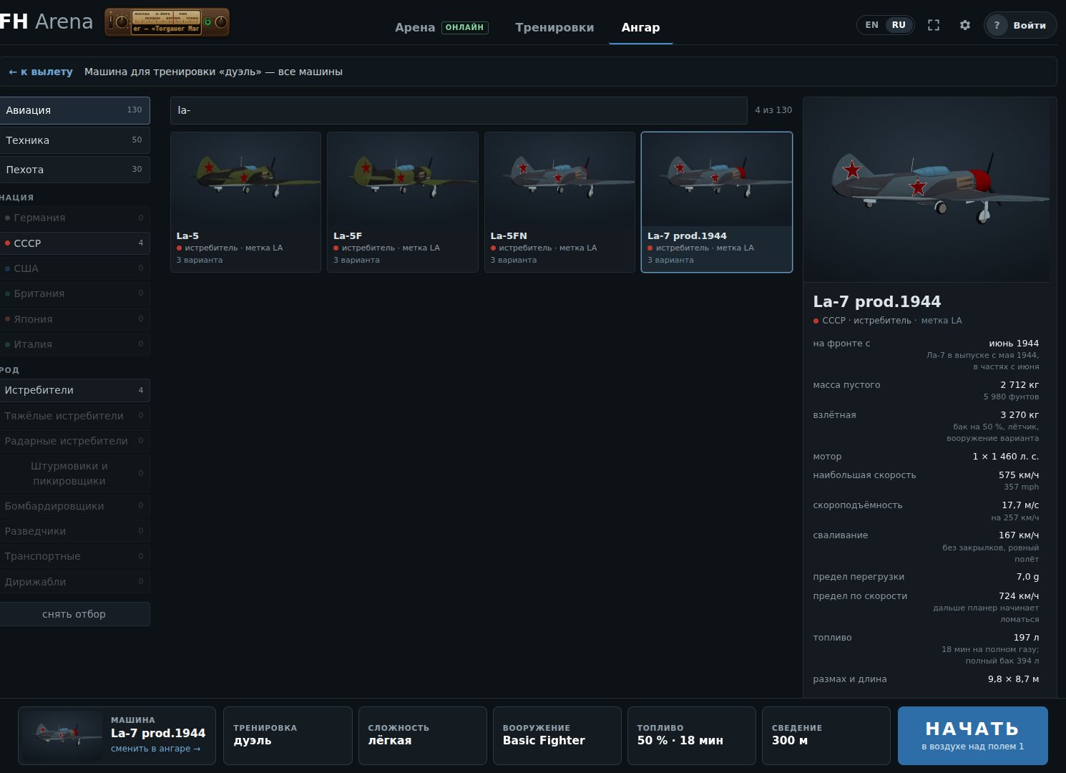Click the small La-7 thumbnail in bottom bar
The width and height of the screenshot is (1066, 773).
tap(62, 735)
